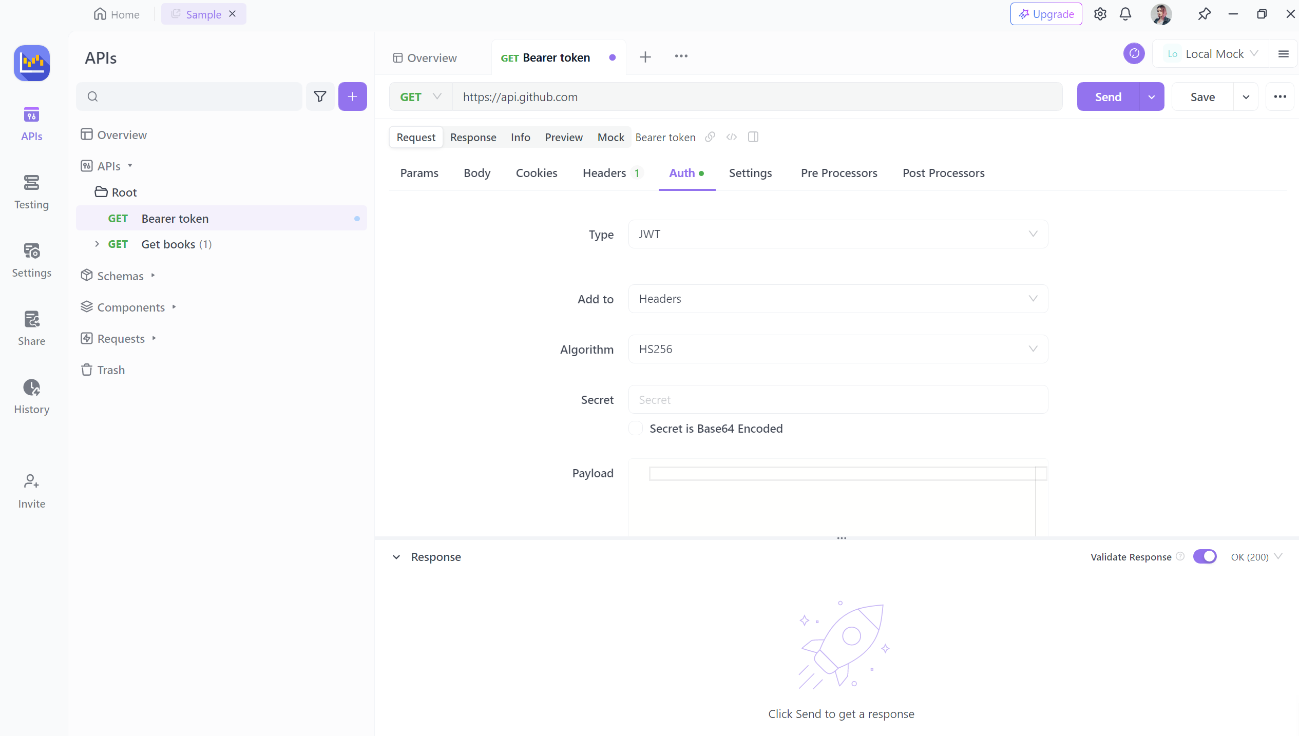Switch to the Response view tab

pyautogui.click(x=473, y=137)
